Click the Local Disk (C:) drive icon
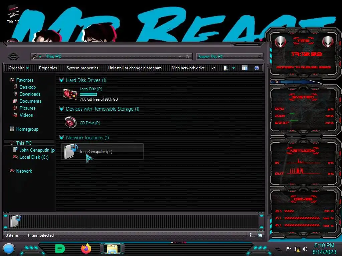The width and height of the screenshot is (342, 256). coord(70,94)
